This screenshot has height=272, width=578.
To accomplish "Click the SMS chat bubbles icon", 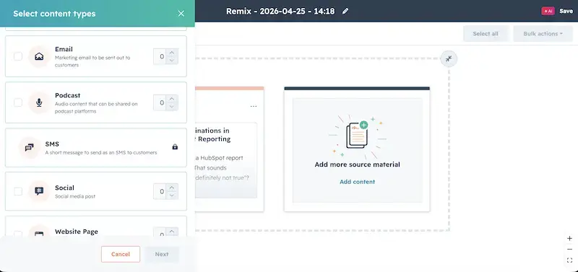I will pos(30,148).
